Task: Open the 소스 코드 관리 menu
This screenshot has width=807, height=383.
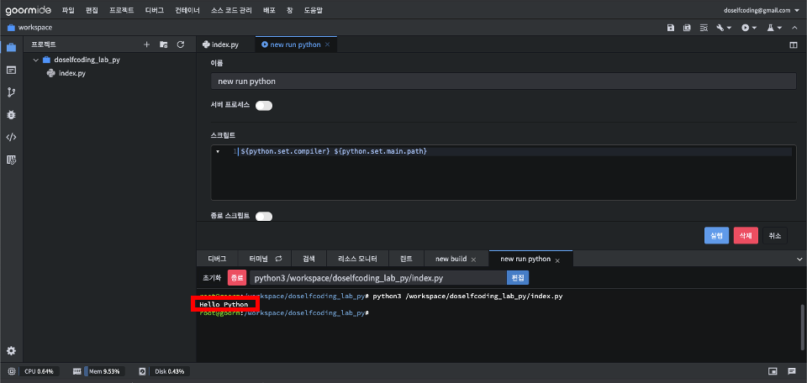Action: coord(232,10)
